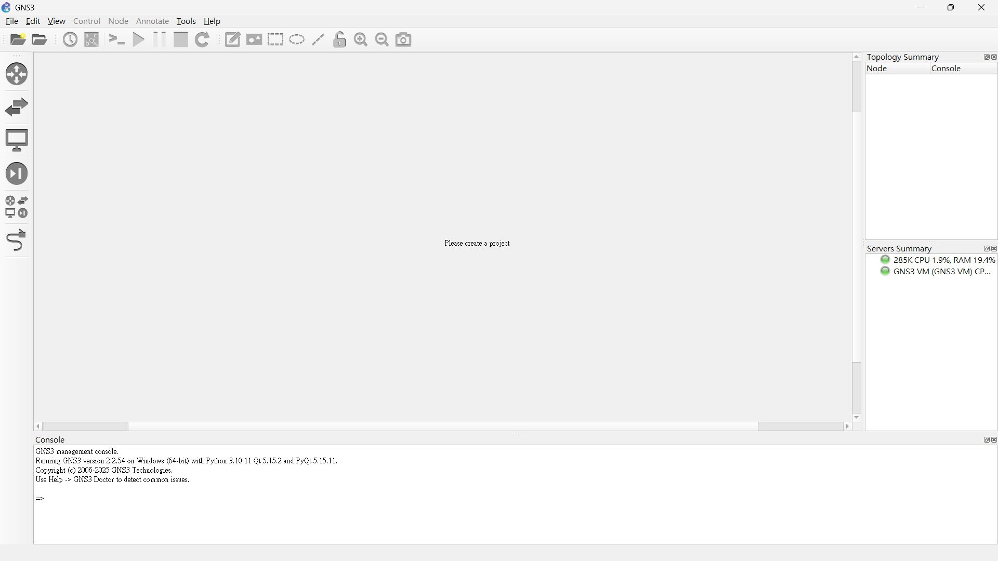Browse switches in the device sidebar
Screen dimensions: 998x561
[x=17, y=107]
